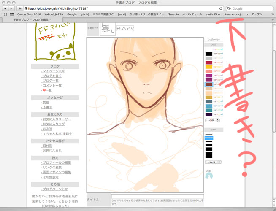
Task: Click the Safari forward arrow button
Action: pos(11,8)
